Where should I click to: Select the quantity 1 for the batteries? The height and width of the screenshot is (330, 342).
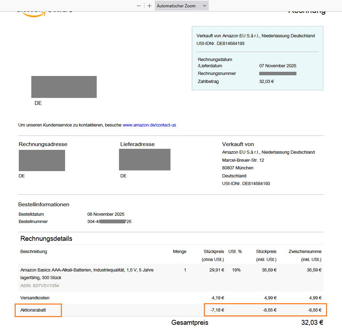[x=185, y=270]
